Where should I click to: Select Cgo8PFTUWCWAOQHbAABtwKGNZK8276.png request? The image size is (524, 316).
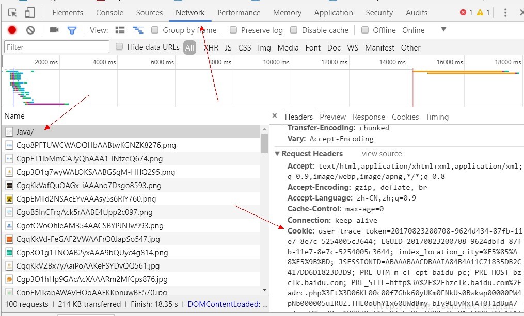131,145
